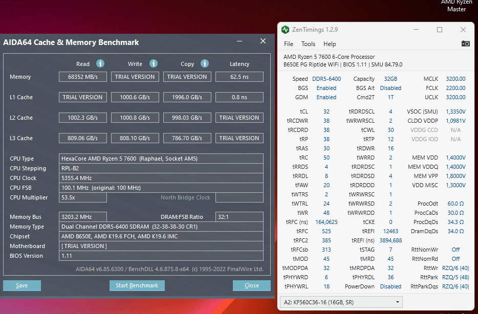Click the tWR value 48
This screenshot has width=478, height=314.
[x=327, y=213]
